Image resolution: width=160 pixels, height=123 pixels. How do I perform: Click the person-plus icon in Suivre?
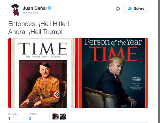tap(130, 8)
